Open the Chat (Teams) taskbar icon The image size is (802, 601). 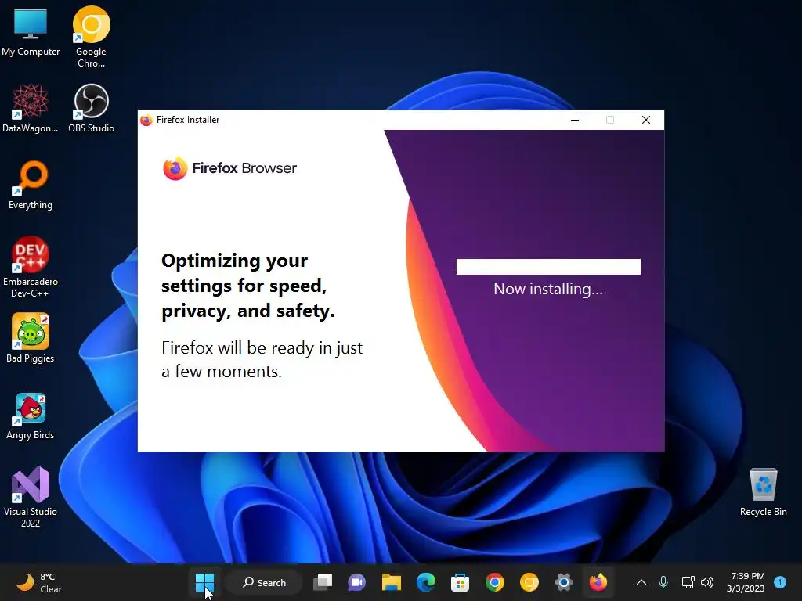(x=357, y=582)
